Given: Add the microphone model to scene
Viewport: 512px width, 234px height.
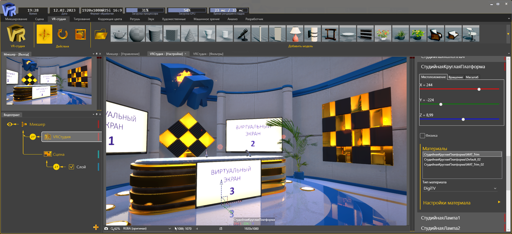Looking at the screenshot, I should click(x=242, y=34).
